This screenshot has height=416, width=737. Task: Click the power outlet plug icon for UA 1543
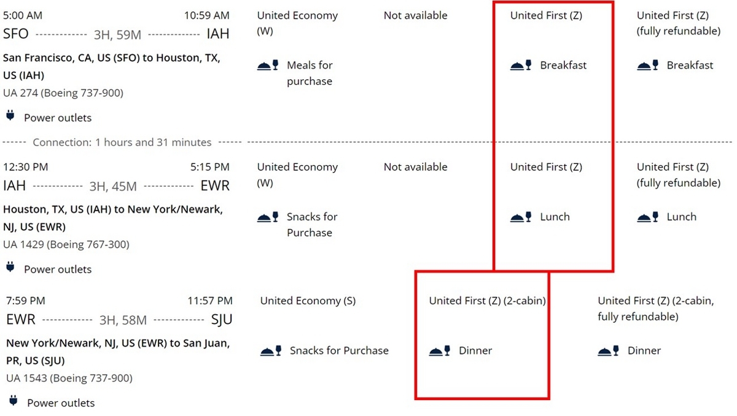[x=14, y=401]
